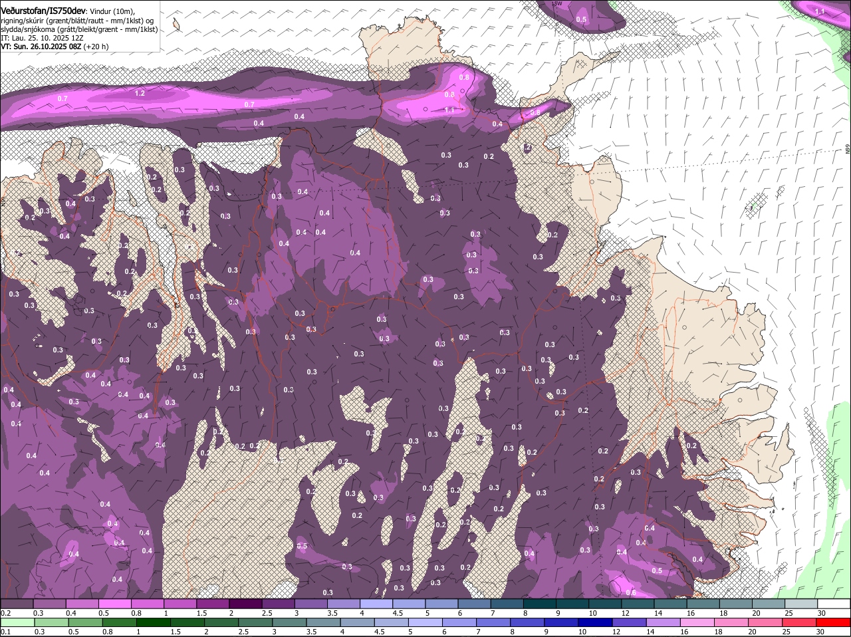Click the Veðurstofan/IS750dev title text
Screen dimensions: 851x637
tap(43, 11)
